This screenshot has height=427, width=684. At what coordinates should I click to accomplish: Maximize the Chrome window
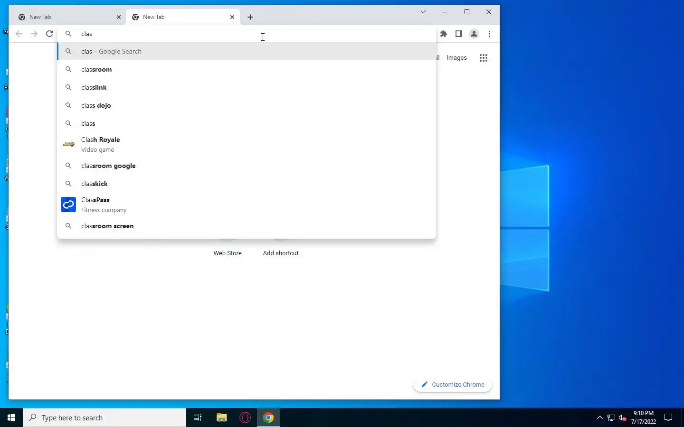[x=467, y=12]
